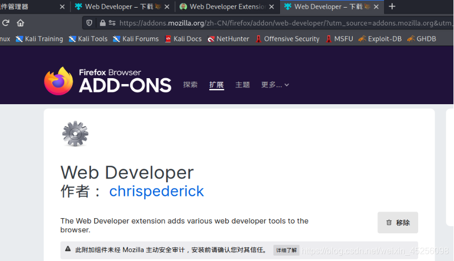Screen dimensions: 454x261
Task: Open the Kali Tools bookmark
Action: 88,39
